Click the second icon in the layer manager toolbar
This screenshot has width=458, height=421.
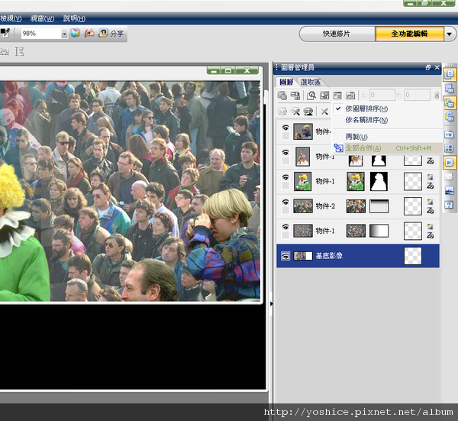tap(295, 96)
